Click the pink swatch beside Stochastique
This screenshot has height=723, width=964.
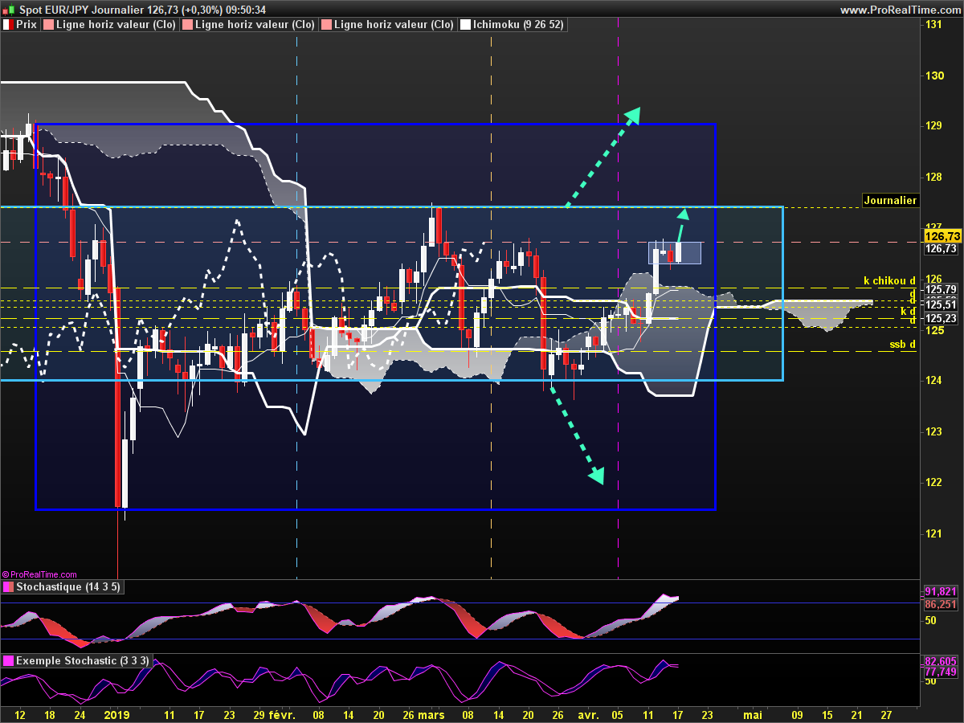click(9, 587)
